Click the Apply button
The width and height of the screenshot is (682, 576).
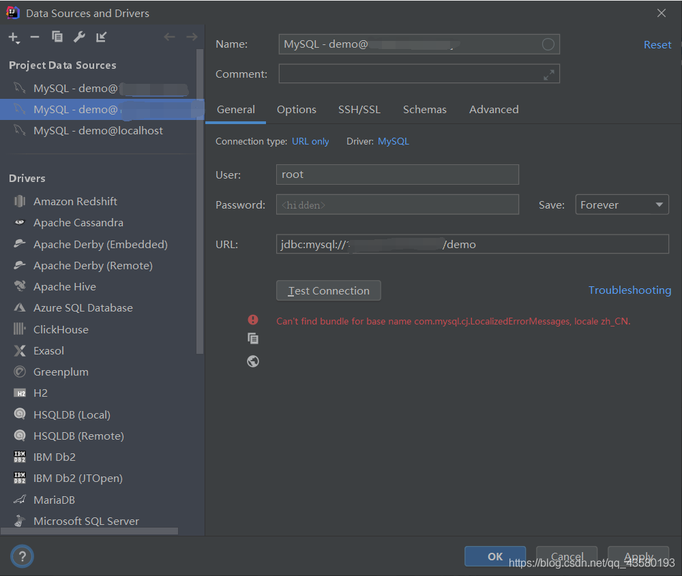click(x=638, y=556)
